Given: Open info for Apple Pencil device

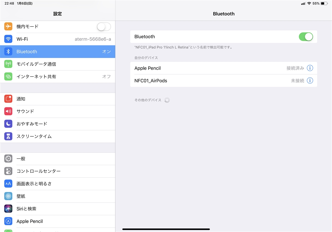Looking at the screenshot, I should (310, 68).
